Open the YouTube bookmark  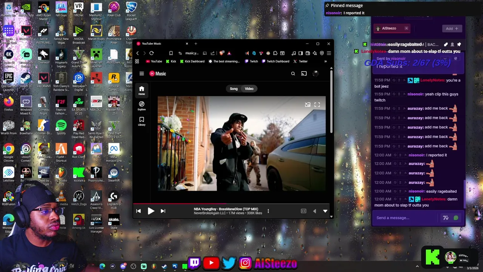point(154,62)
